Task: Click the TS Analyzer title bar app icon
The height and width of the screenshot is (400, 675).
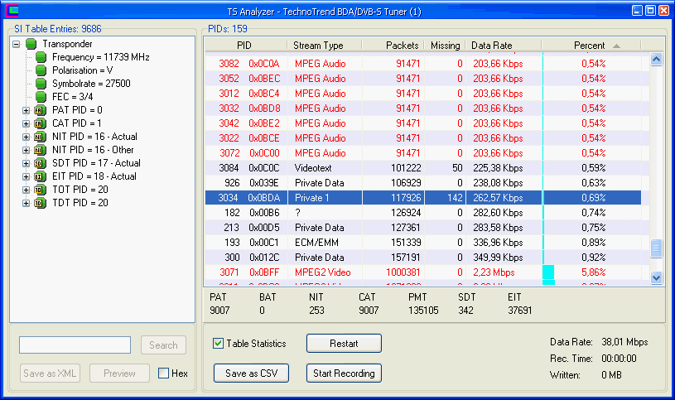Action: pyautogui.click(x=10, y=11)
